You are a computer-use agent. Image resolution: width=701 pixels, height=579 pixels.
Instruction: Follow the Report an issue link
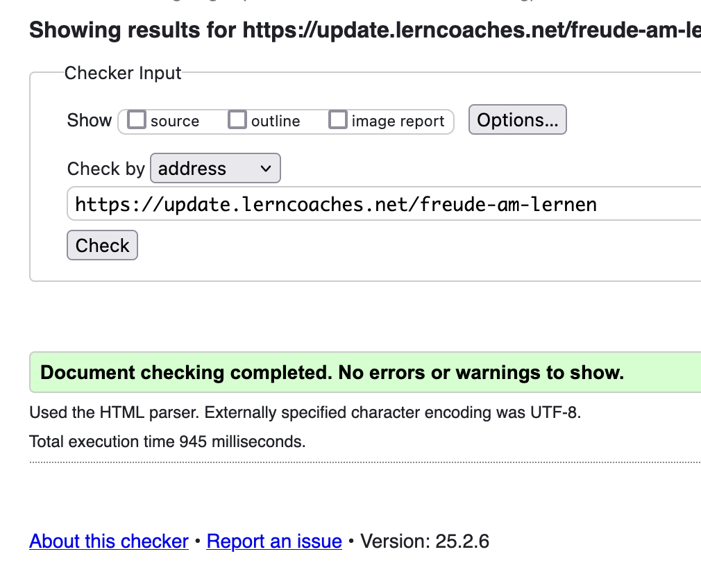pos(274,542)
